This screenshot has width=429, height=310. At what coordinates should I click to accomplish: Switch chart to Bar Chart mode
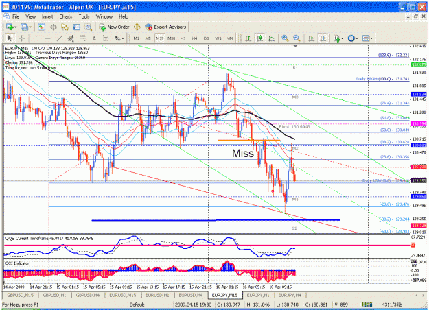pyautogui.click(x=248, y=38)
